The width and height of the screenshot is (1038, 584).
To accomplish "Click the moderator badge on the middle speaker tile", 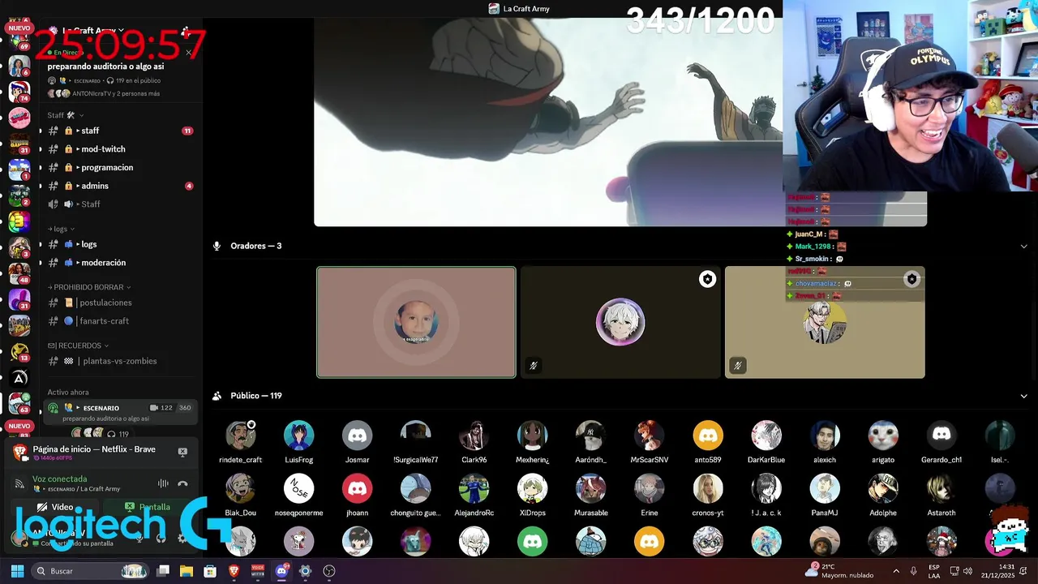I will [x=707, y=279].
